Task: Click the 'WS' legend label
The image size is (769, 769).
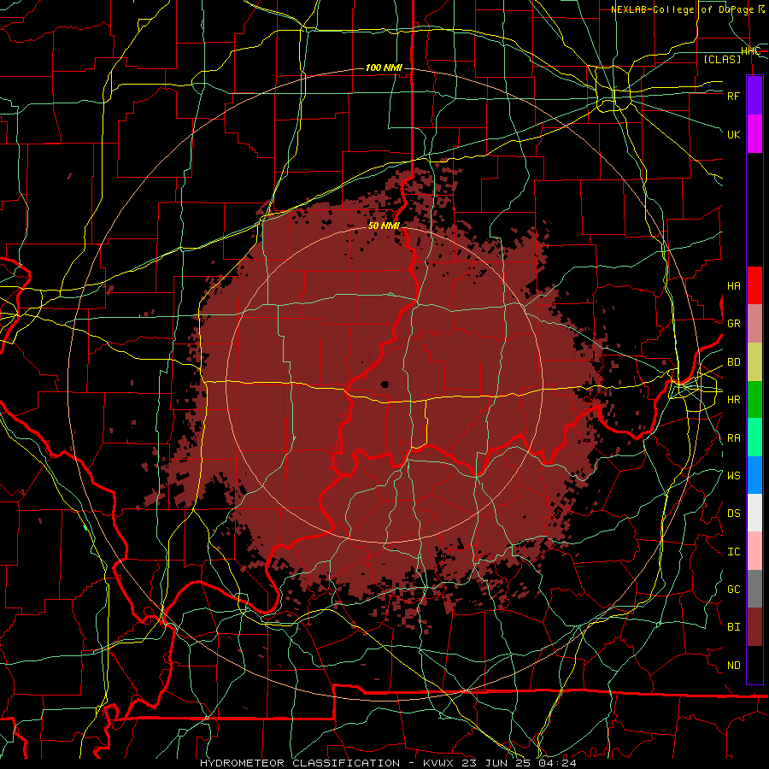Action: tap(733, 476)
